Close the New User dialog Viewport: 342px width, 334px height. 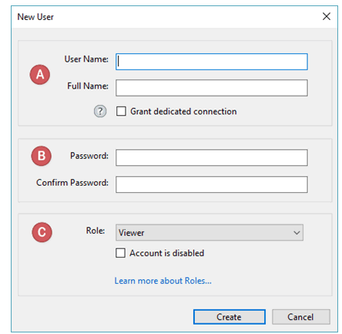327,16
